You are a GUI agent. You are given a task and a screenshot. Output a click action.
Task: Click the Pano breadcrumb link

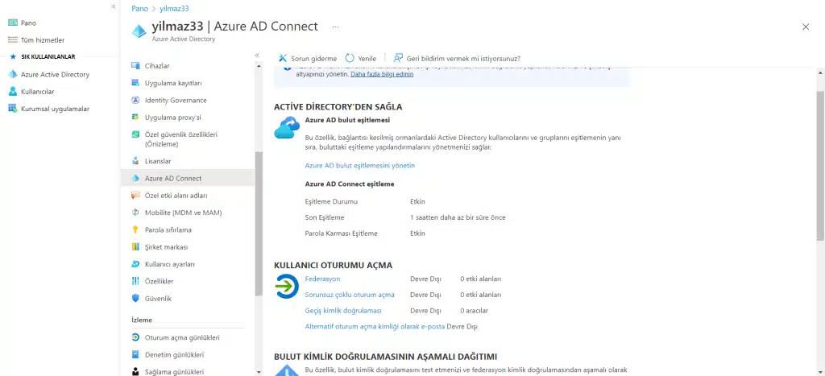pyautogui.click(x=139, y=8)
